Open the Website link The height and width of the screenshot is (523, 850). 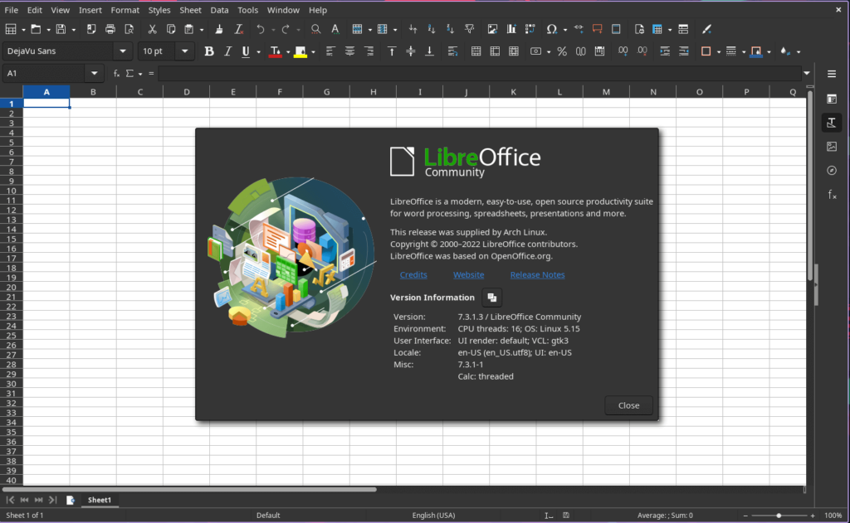pyautogui.click(x=468, y=274)
